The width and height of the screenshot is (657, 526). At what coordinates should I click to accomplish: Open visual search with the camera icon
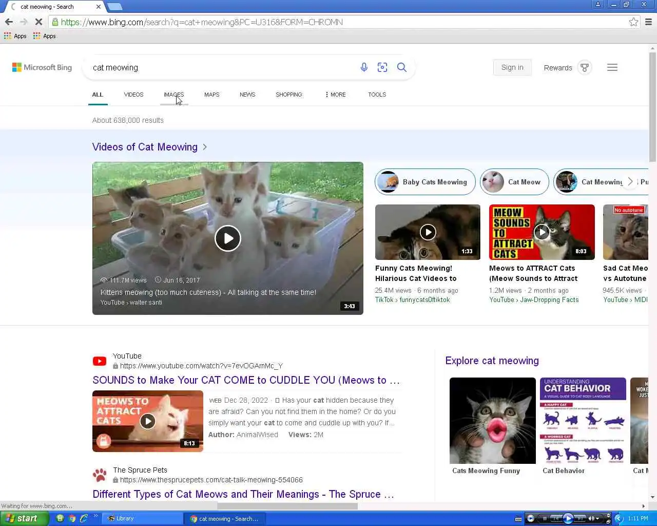pyautogui.click(x=382, y=67)
